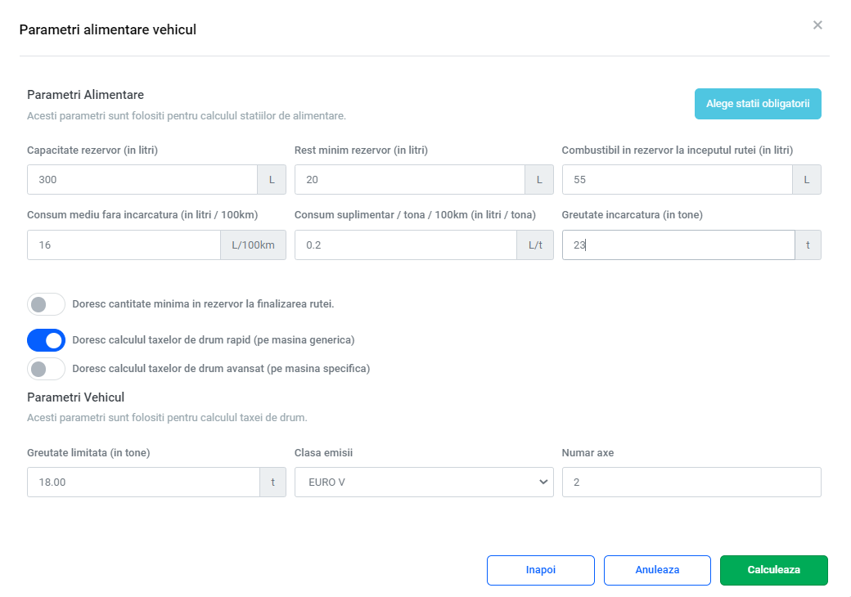This screenshot has height=597, width=851.
Task: Edit the Consum mediu fara incarcatura field
Action: pos(124,245)
